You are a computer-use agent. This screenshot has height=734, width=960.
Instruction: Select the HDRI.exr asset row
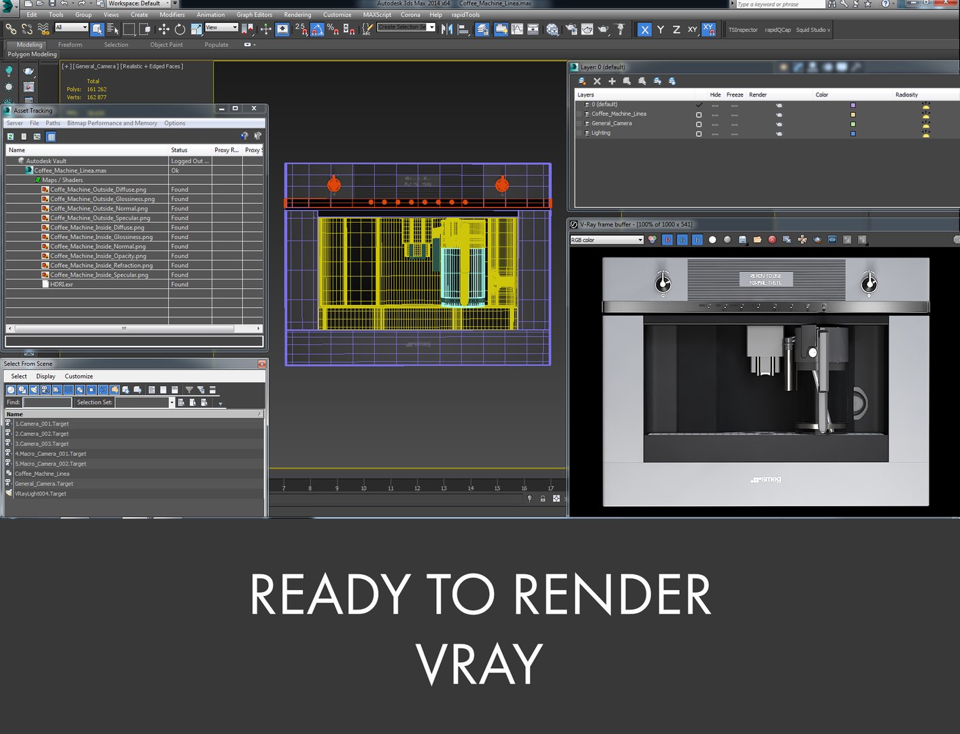coord(135,285)
